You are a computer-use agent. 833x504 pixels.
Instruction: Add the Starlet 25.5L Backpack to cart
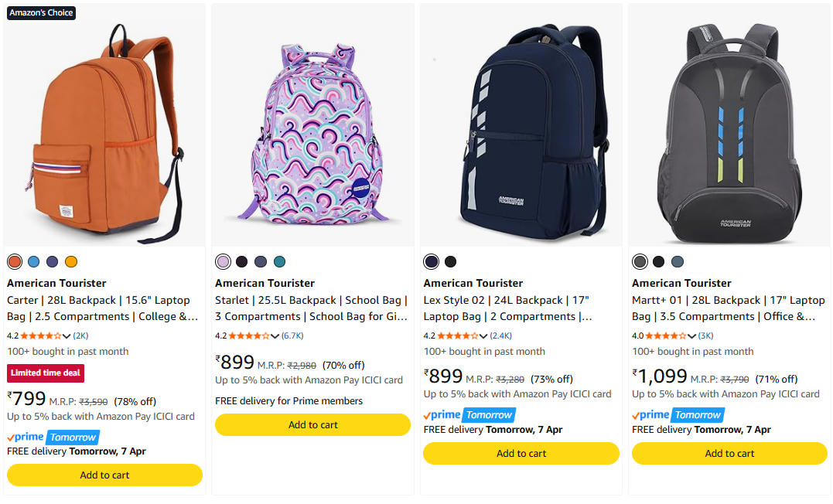pos(312,424)
